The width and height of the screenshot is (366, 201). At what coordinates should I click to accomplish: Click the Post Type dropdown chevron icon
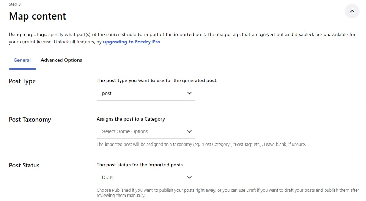189,93
